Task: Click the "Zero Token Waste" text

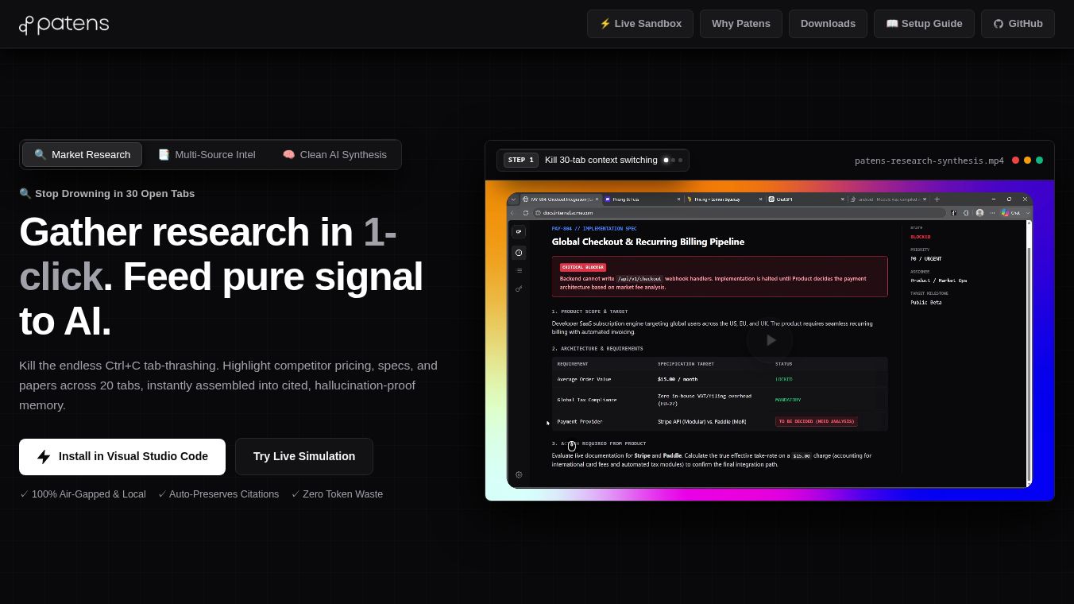Action: click(x=337, y=494)
